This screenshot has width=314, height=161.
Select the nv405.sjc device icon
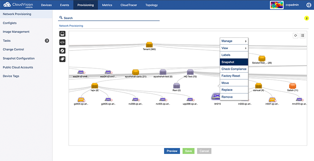click(x=163, y=100)
